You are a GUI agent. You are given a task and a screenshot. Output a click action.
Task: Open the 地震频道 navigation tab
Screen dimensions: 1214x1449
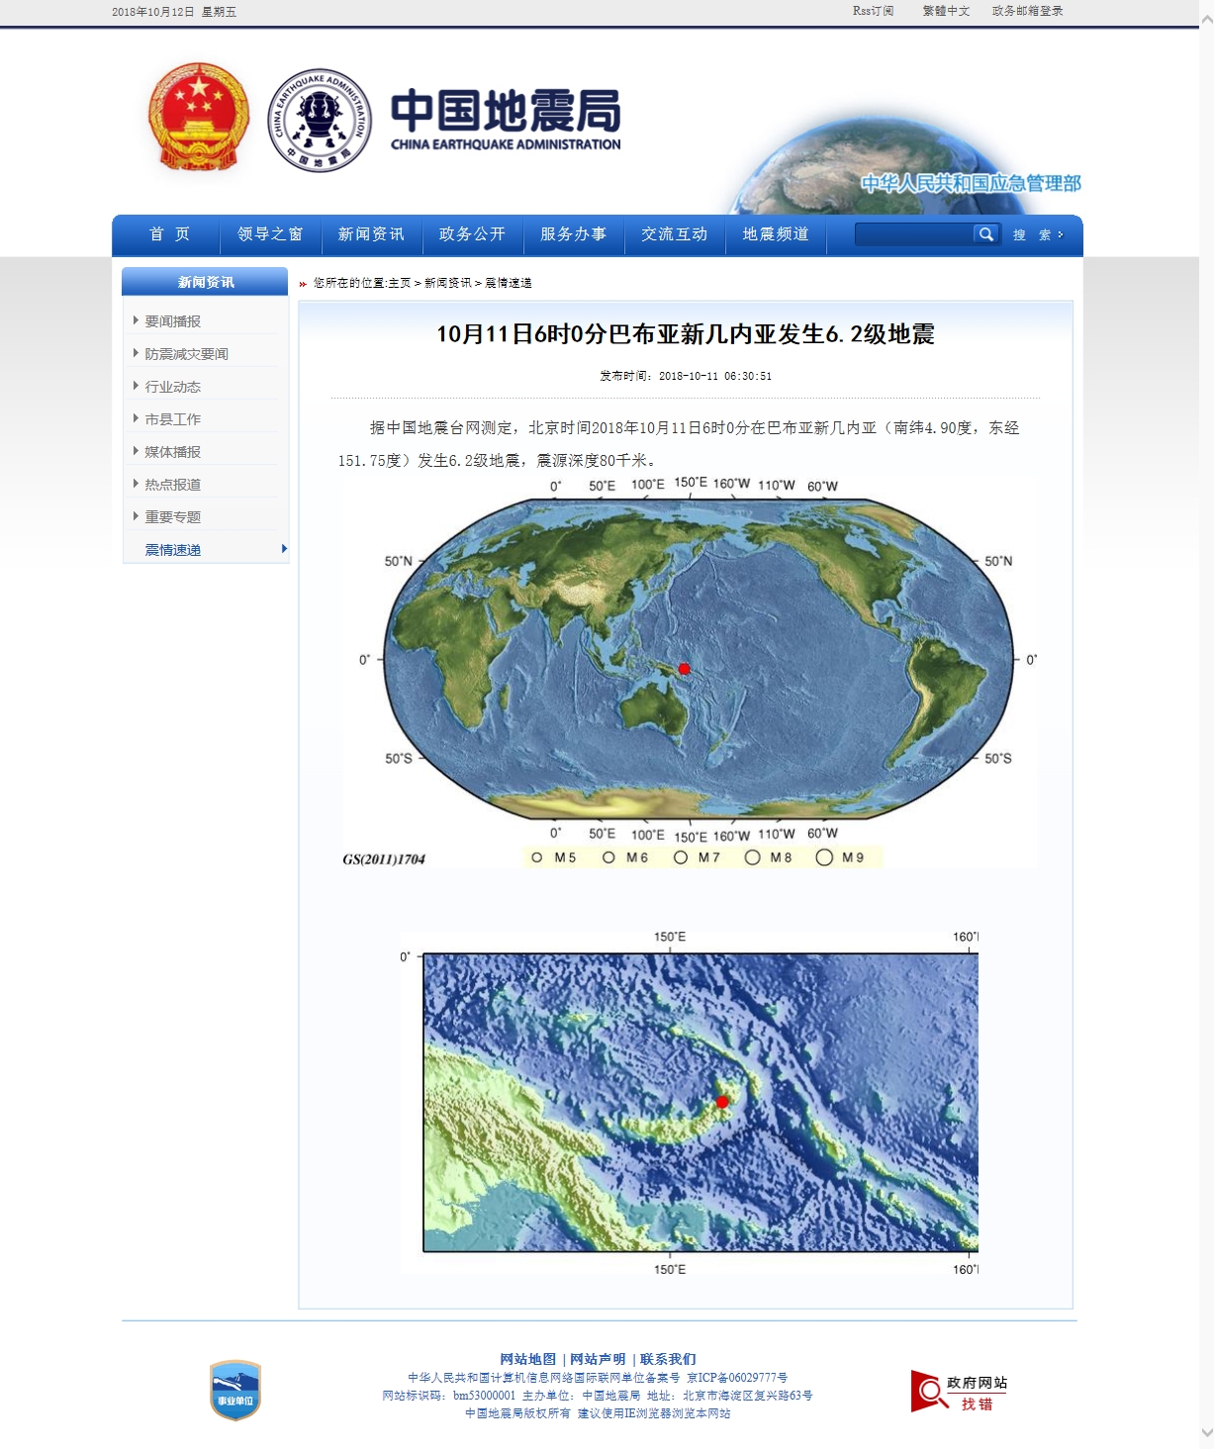(776, 234)
